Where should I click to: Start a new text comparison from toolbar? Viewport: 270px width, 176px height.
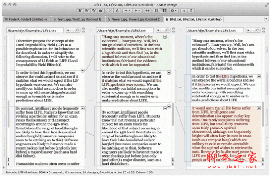[x=80, y=11]
